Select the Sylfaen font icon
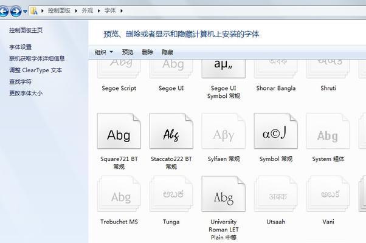The image size is (366, 243). coord(224,131)
